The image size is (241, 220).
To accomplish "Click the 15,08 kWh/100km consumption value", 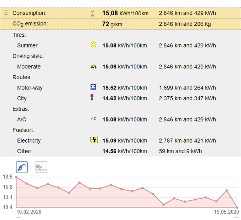I will [125, 13].
